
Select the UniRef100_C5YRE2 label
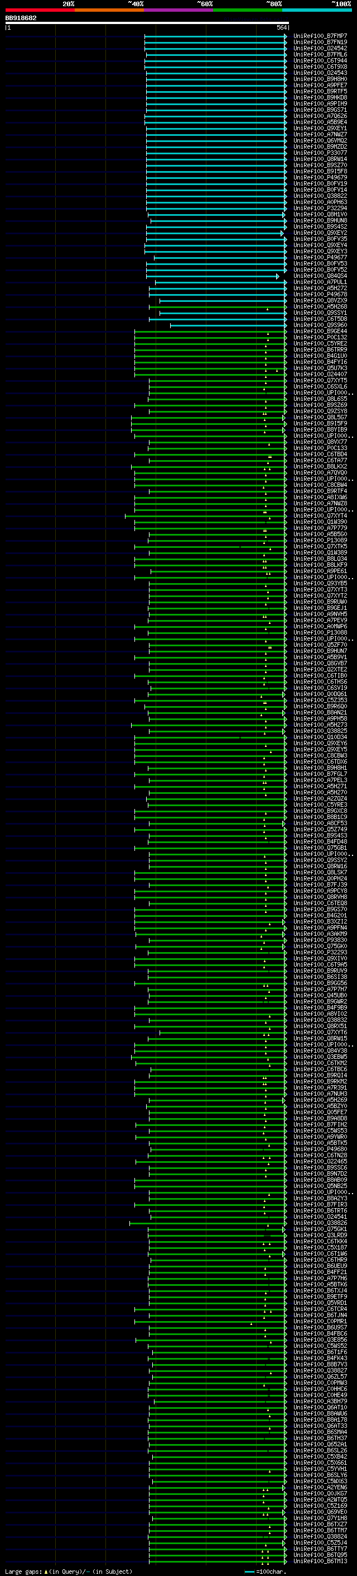(x=320, y=344)
